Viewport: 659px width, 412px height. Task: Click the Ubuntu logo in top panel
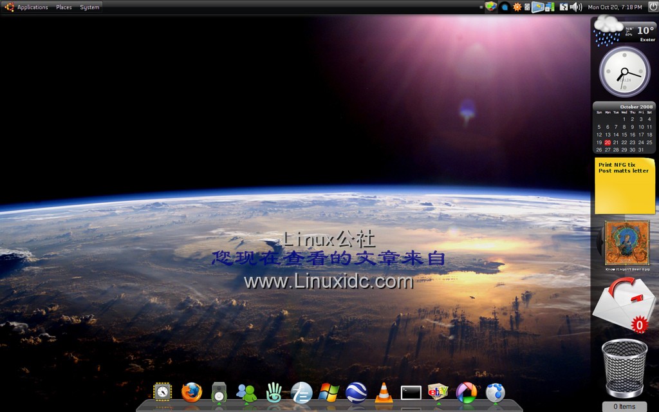coord(9,6)
